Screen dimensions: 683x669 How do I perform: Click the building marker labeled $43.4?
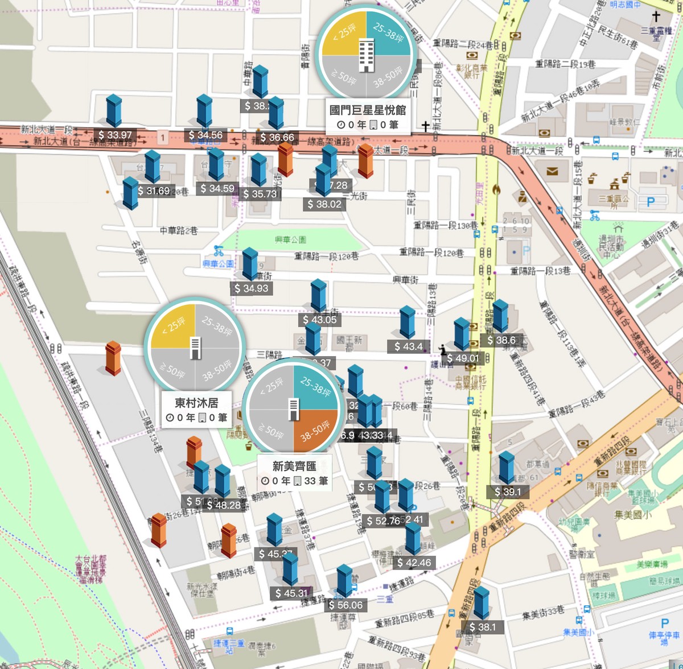click(408, 321)
